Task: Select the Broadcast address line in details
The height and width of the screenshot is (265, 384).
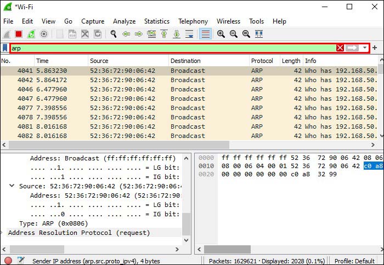Action: point(103,158)
